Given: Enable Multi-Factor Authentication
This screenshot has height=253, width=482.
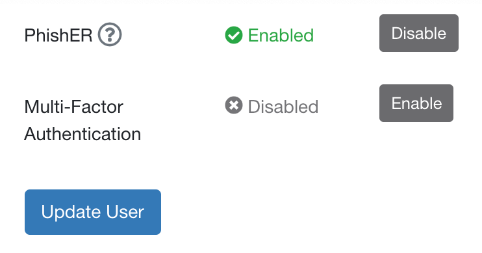Looking at the screenshot, I should point(416,103).
